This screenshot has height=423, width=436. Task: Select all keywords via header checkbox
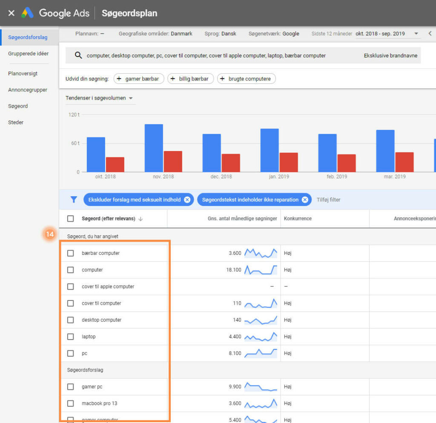pyautogui.click(x=71, y=219)
